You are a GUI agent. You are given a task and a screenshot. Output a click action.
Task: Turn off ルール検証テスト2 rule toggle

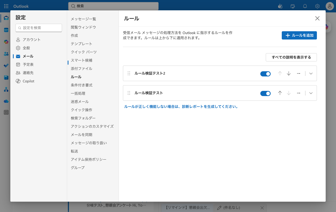coord(265,74)
